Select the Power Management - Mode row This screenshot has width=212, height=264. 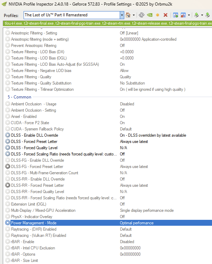(x=34, y=223)
